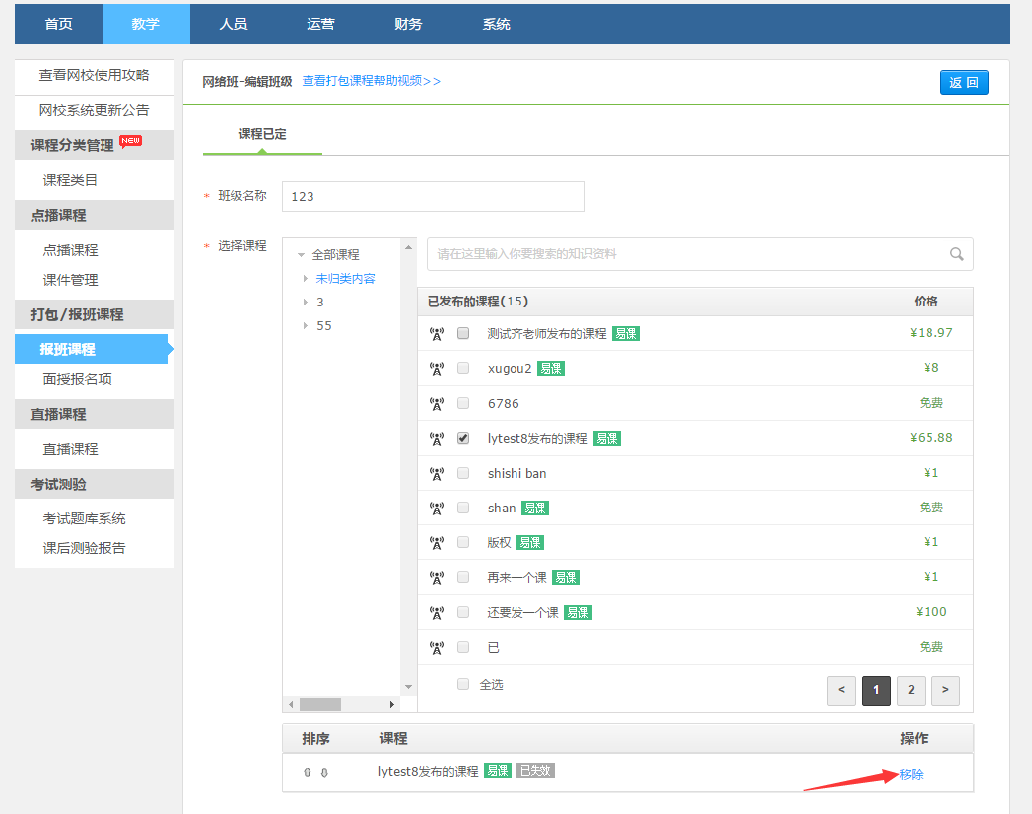Expand category 3 in course tree
Viewport: 1032px width, 814px height.
[x=306, y=303]
